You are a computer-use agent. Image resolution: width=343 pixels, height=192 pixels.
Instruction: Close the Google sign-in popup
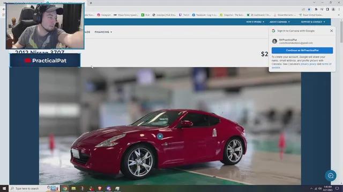[x=331, y=31]
